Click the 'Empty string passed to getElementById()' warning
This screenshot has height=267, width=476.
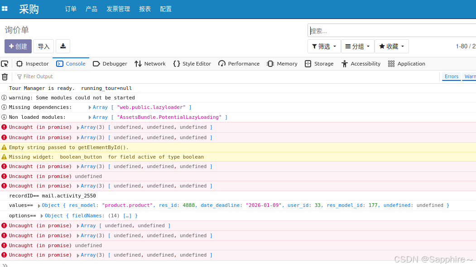point(68,147)
